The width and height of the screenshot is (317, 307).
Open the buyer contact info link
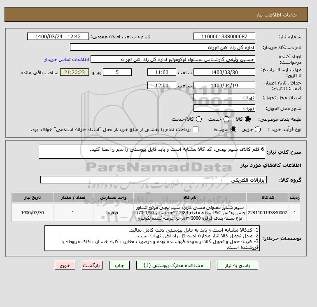67,59
